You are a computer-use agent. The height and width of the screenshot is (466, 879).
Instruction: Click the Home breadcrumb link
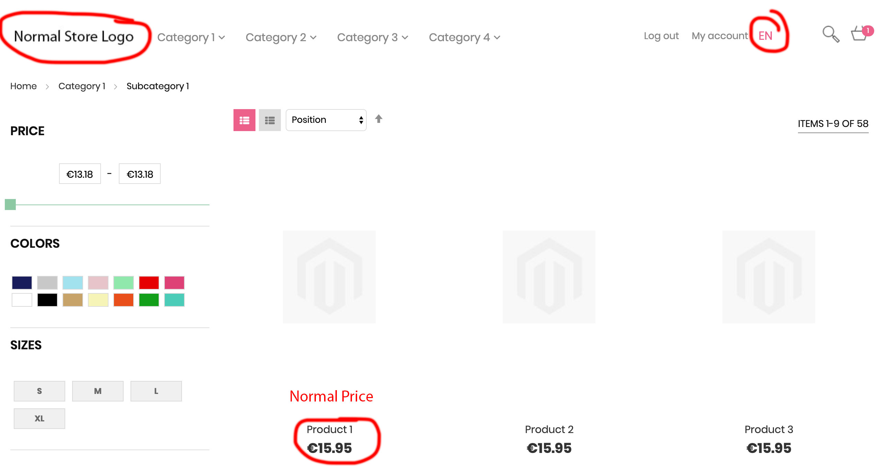coord(23,86)
